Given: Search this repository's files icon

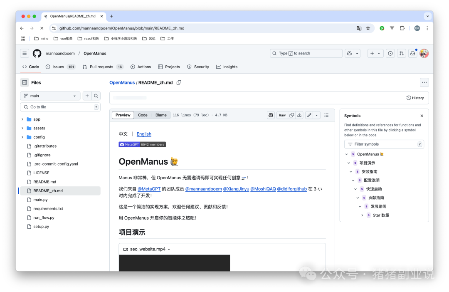Looking at the screenshot, I should point(96,96).
